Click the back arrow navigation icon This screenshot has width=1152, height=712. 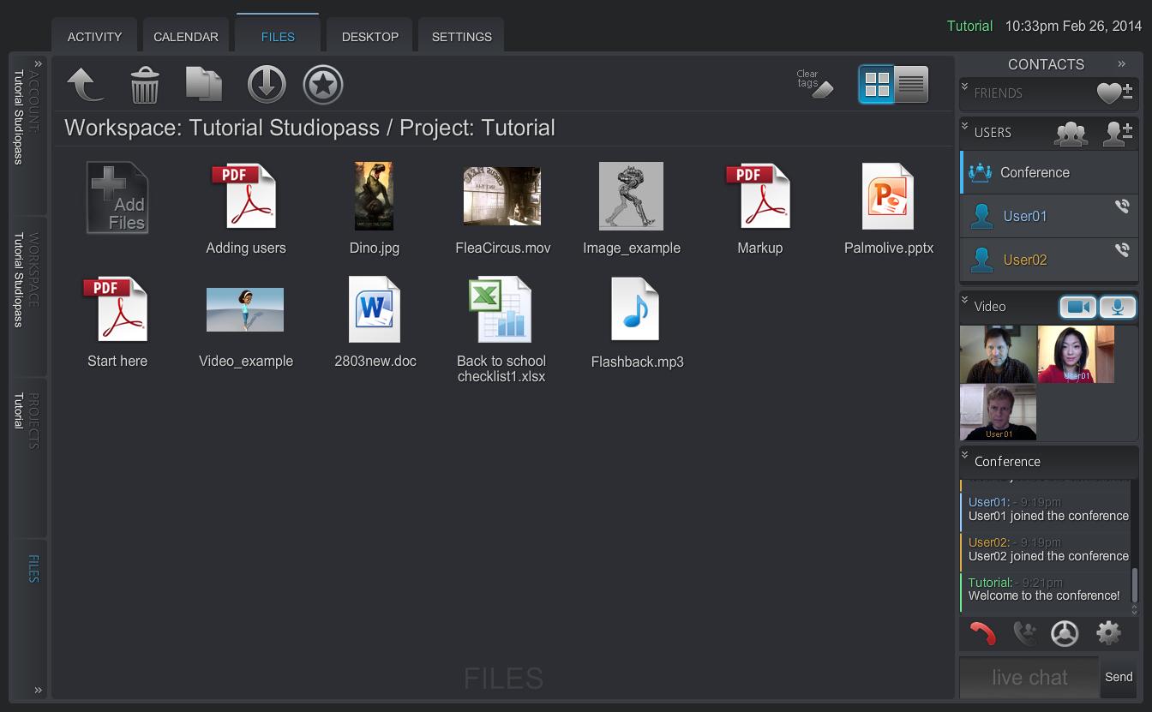click(85, 85)
